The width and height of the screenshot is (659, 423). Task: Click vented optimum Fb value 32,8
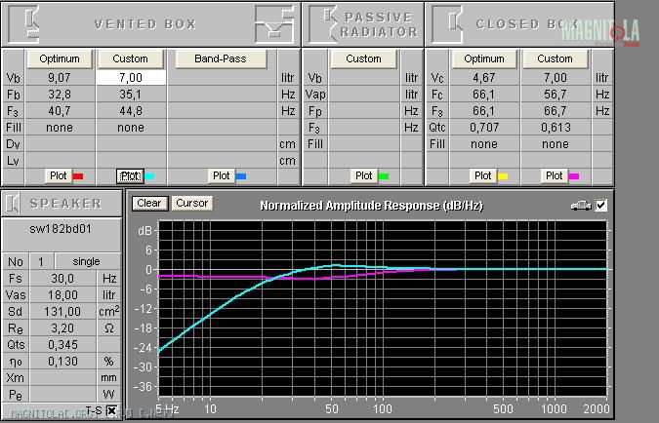pos(60,95)
